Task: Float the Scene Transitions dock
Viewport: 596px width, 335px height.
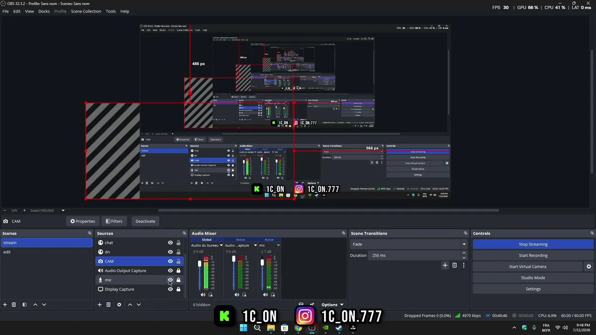Action: pos(465,233)
